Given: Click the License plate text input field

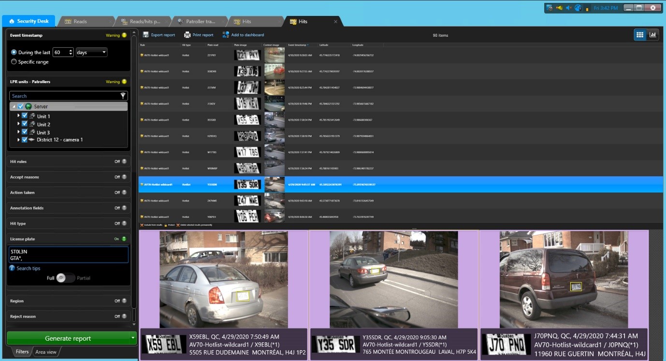Looking at the screenshot, I should pos(68,255).
